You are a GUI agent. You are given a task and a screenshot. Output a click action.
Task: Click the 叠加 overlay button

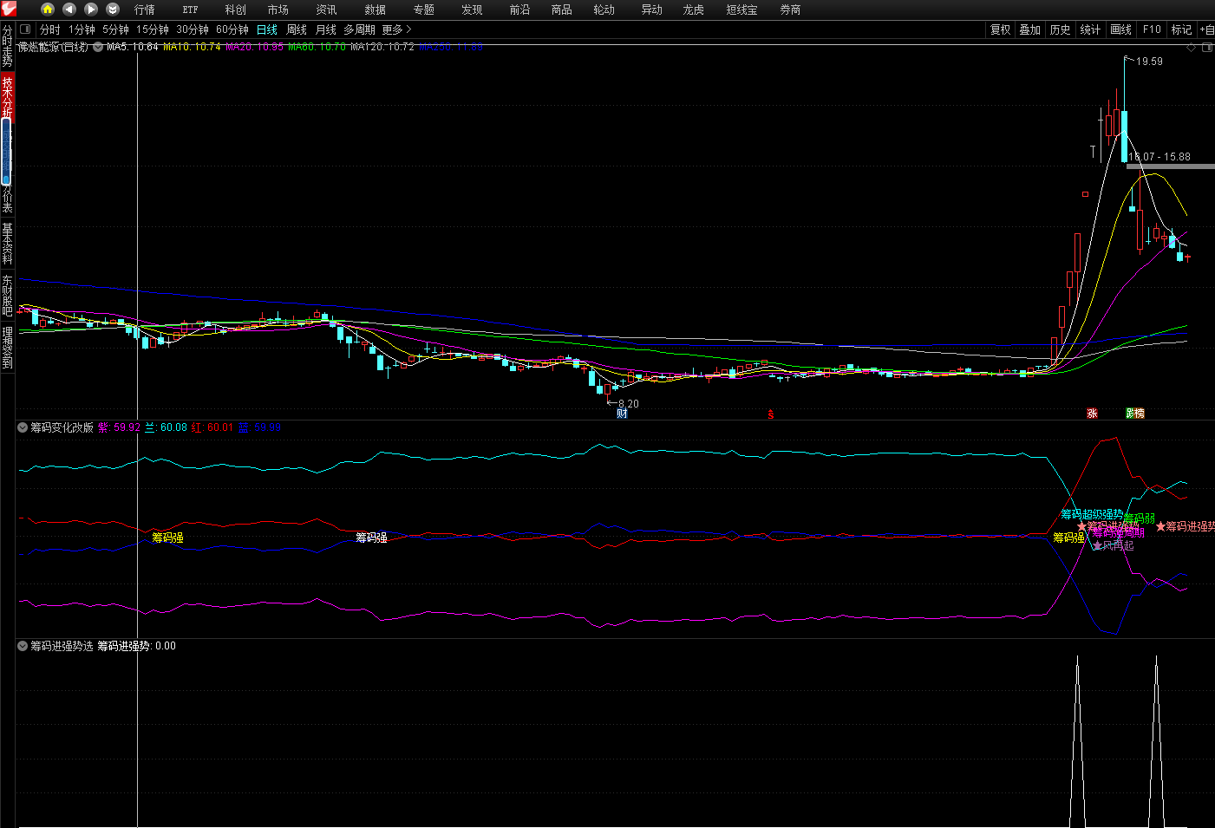click(1029, 29)
